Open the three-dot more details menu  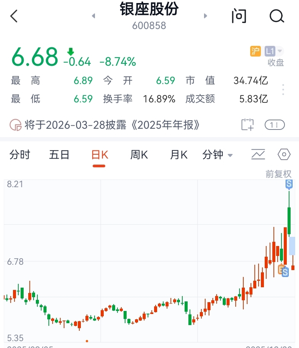[x=283, y=90]
